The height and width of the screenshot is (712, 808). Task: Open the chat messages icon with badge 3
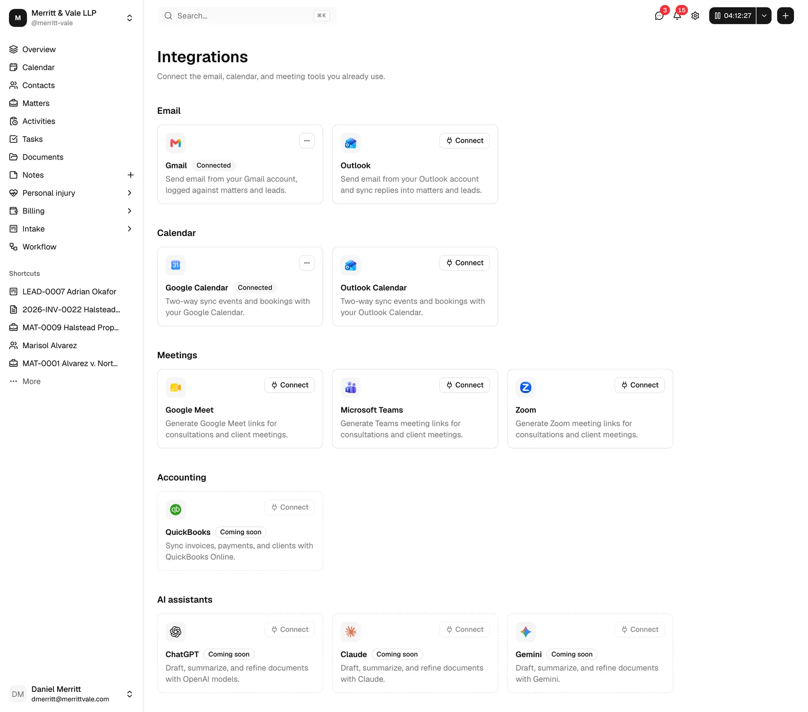(x=659, y=16)
